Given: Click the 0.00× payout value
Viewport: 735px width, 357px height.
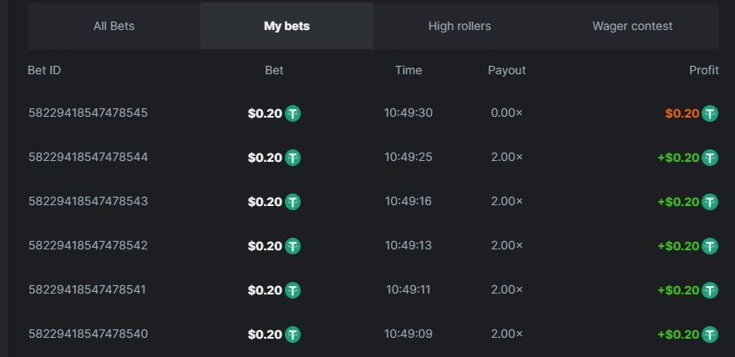Looking at the screenshot, I should click(x=507, y=113).
